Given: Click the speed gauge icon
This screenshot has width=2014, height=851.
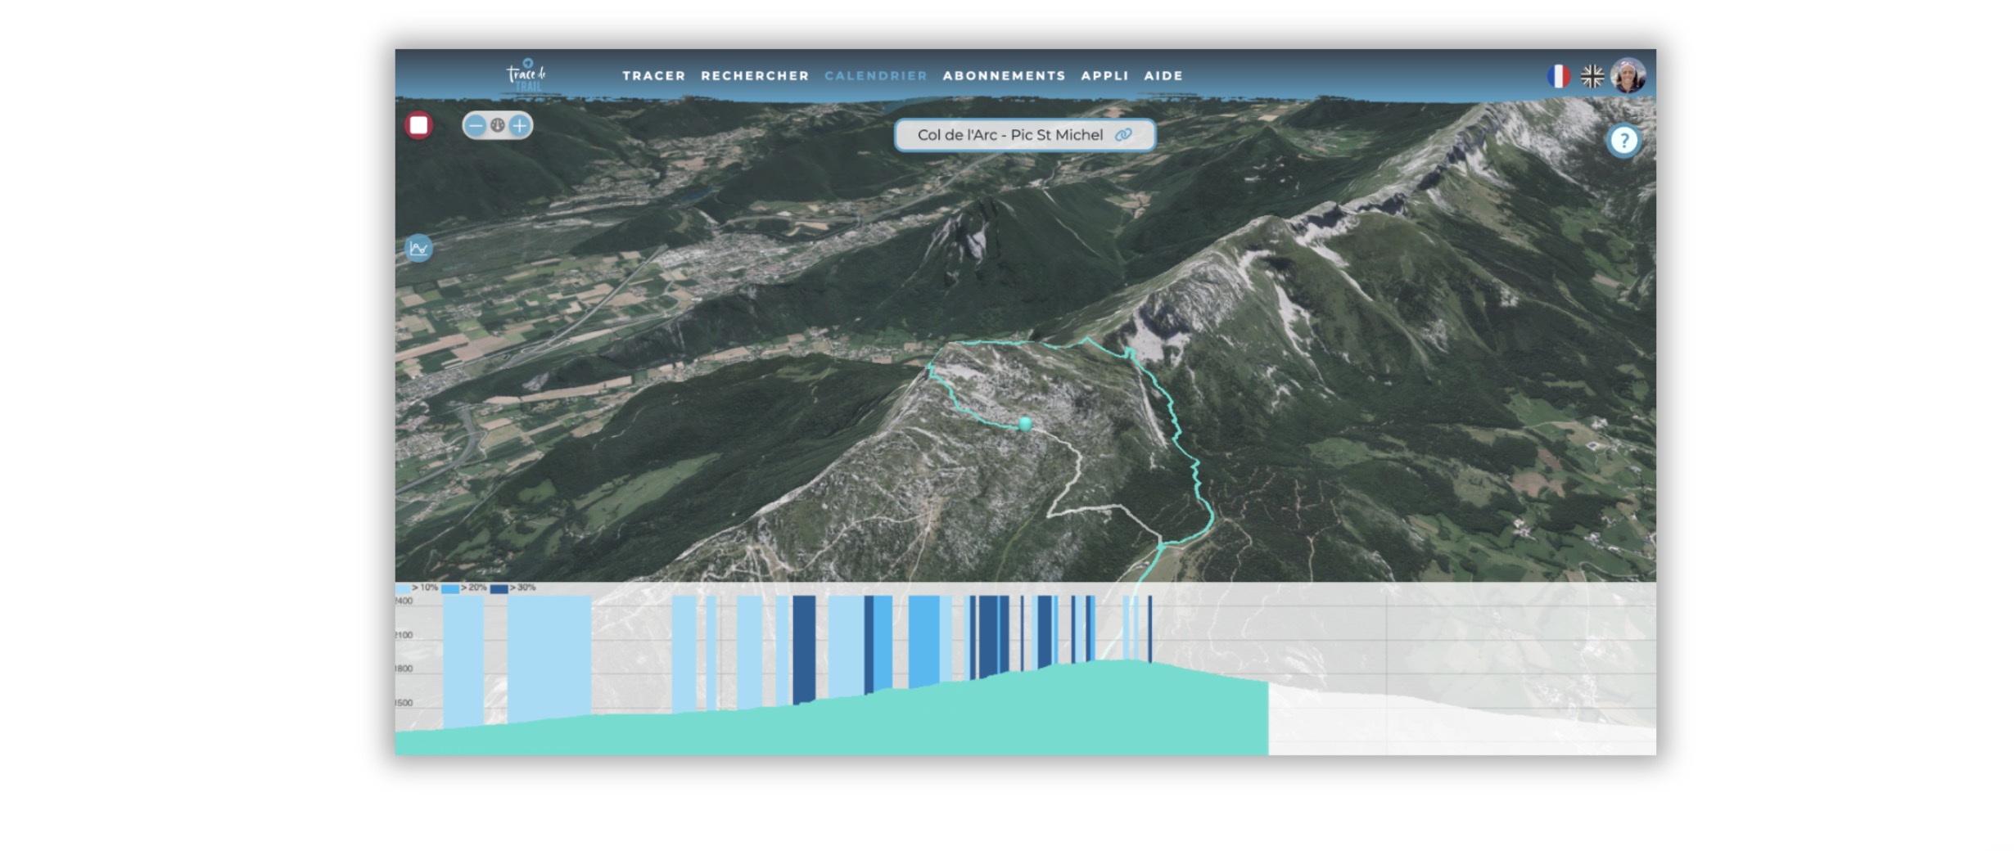Looking at the screenshot, I should [x=498, y=125].
